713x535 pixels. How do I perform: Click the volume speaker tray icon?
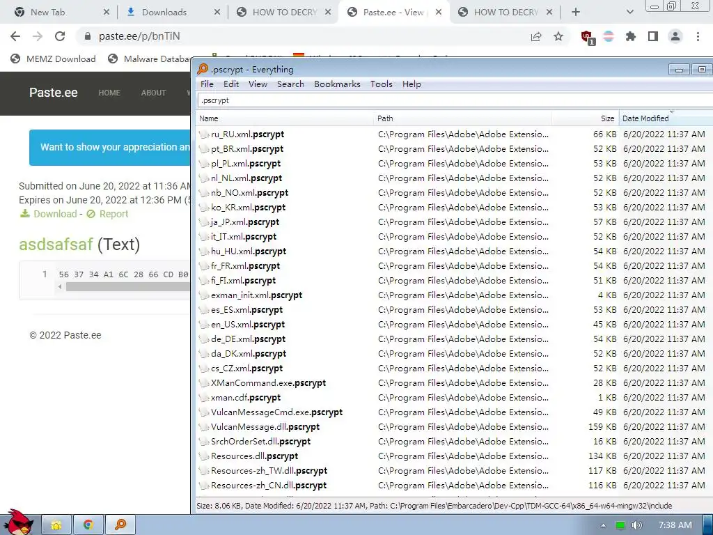point(636,525)
